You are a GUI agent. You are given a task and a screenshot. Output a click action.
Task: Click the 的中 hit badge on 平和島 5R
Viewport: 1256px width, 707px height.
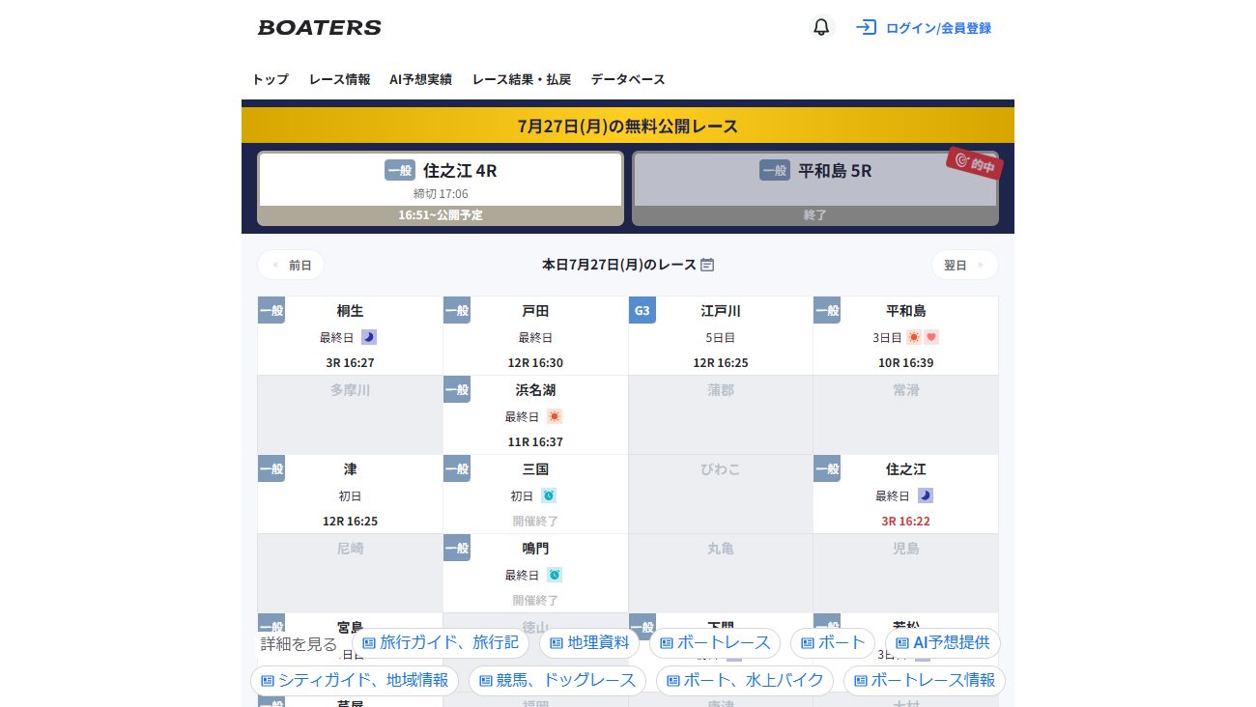[x=974, y=163]
